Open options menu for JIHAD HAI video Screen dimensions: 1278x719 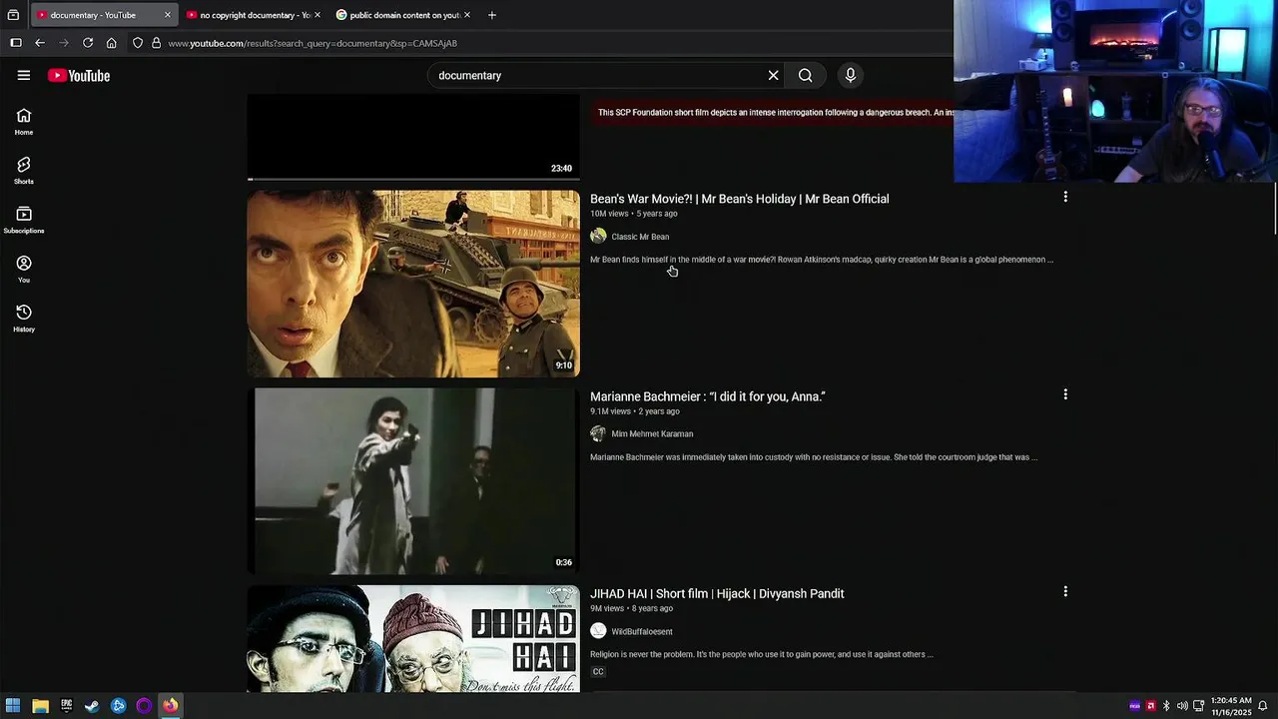pos(1065,591)
